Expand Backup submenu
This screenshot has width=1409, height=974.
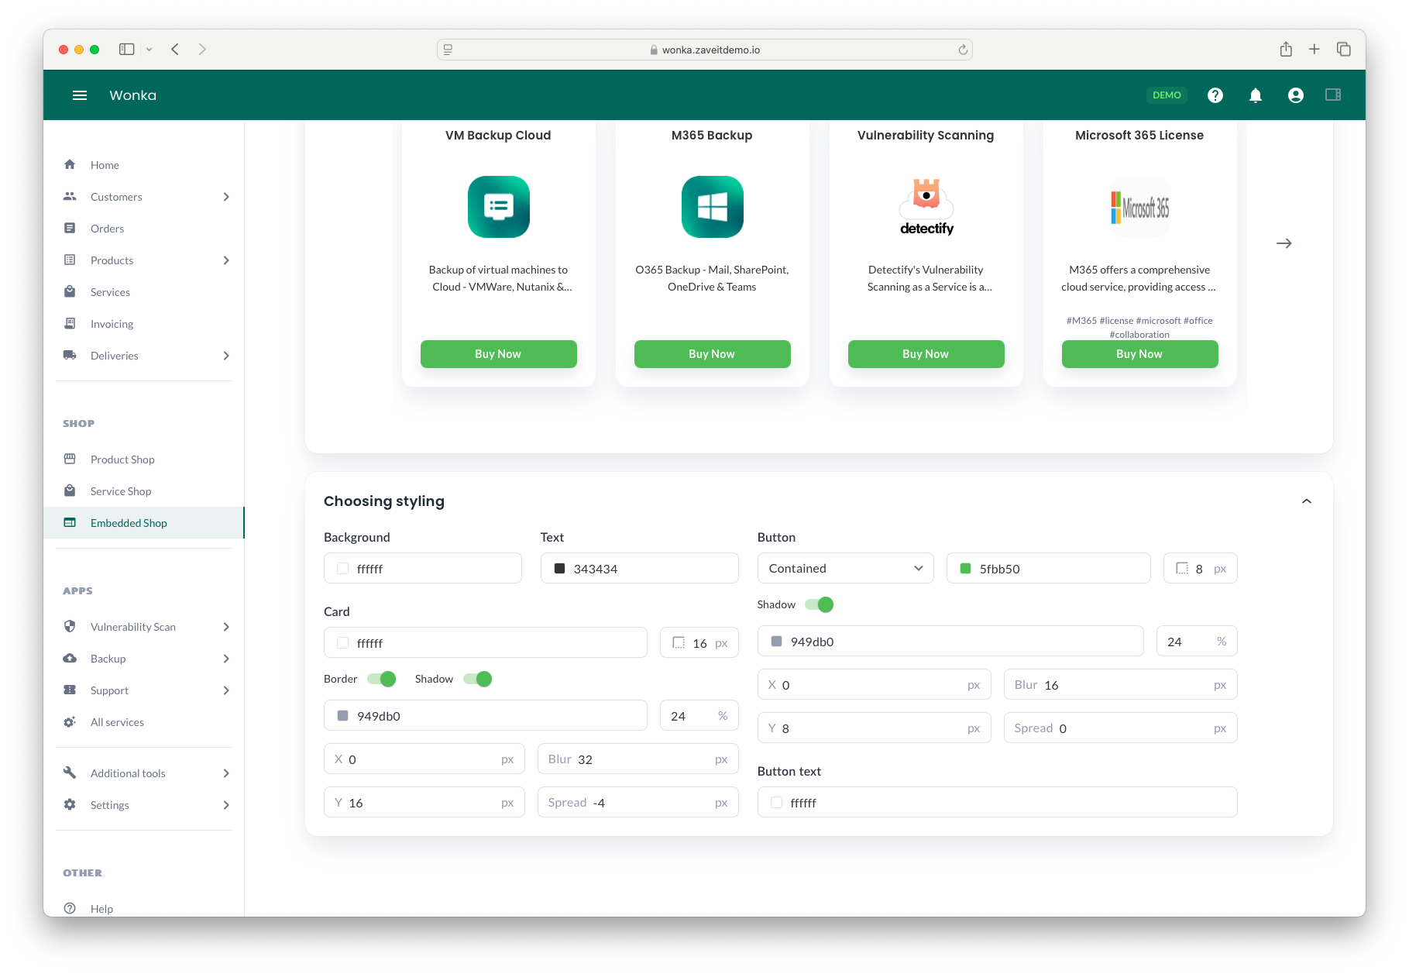coord(225,659)
